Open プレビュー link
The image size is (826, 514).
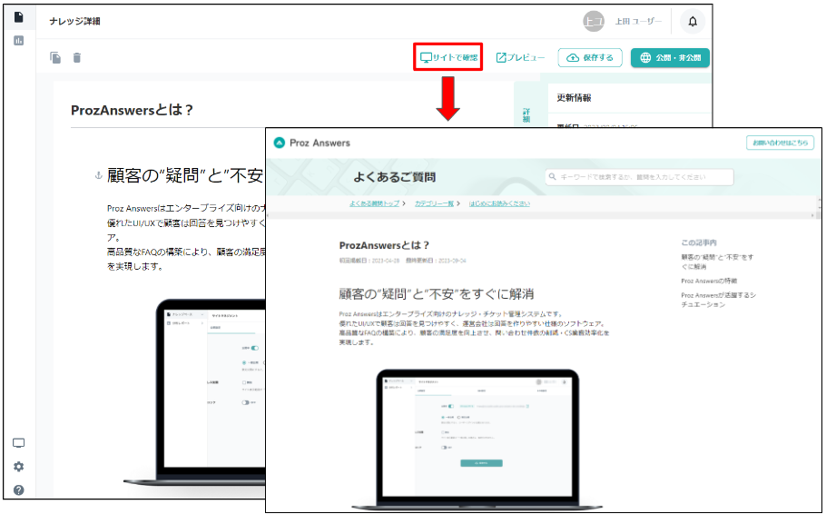click(520, 57)
